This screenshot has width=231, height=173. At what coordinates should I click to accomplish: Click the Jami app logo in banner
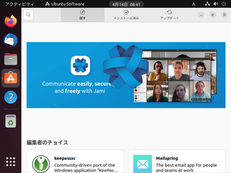pos(81,65)
